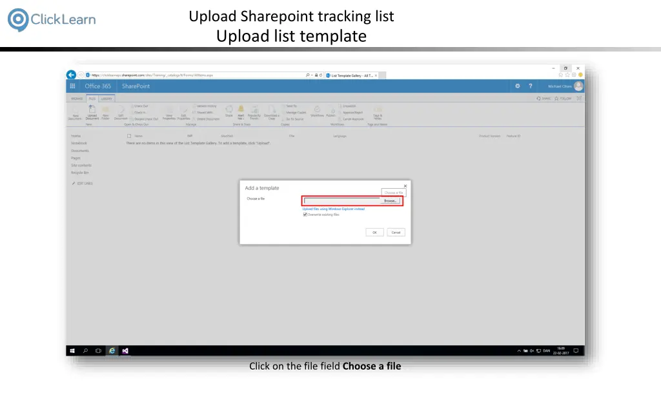Screen dimensions: 661x400
Task: Open the Alert Me bell dropdown
Action: tap(241, 112)
